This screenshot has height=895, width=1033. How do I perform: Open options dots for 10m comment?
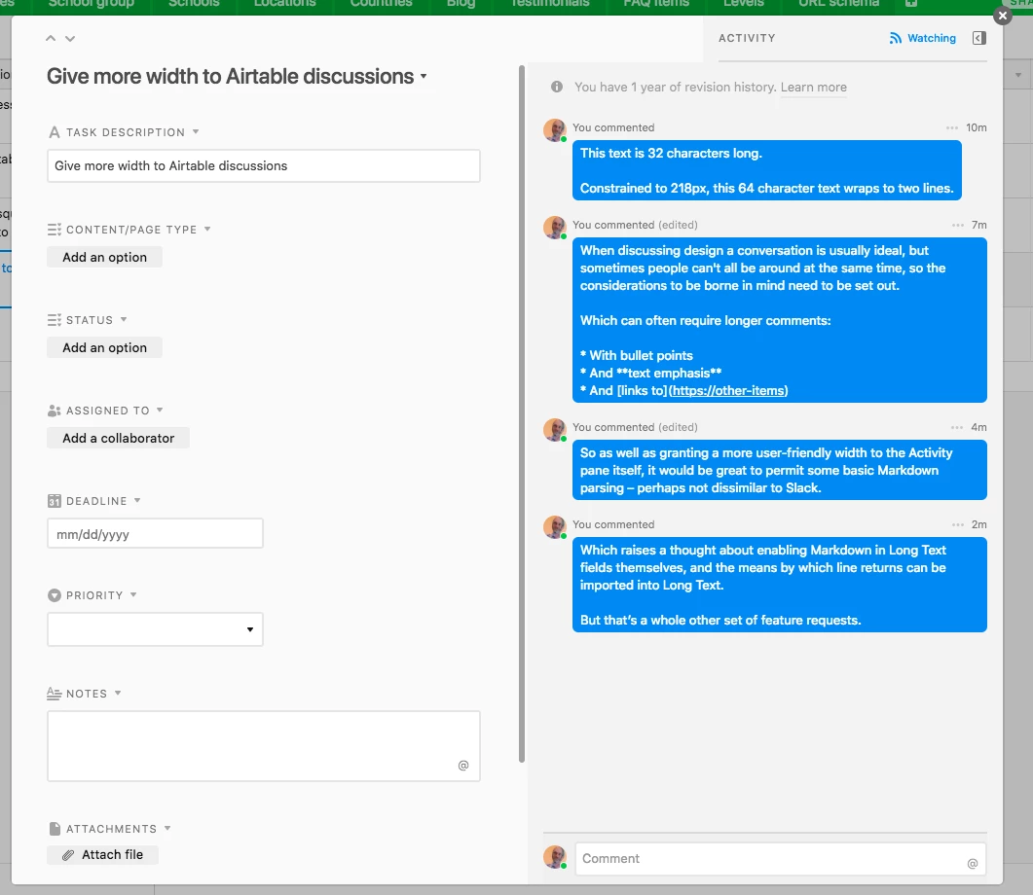click(x=952, y=127)
